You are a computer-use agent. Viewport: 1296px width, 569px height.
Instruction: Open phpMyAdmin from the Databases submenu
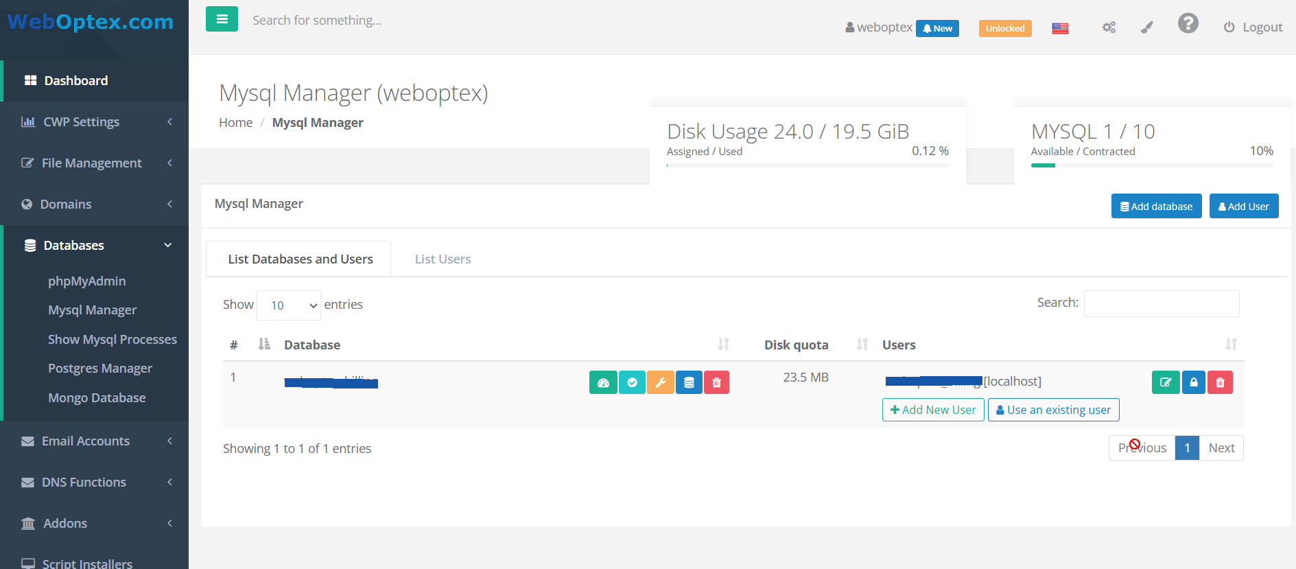(87, 281)
